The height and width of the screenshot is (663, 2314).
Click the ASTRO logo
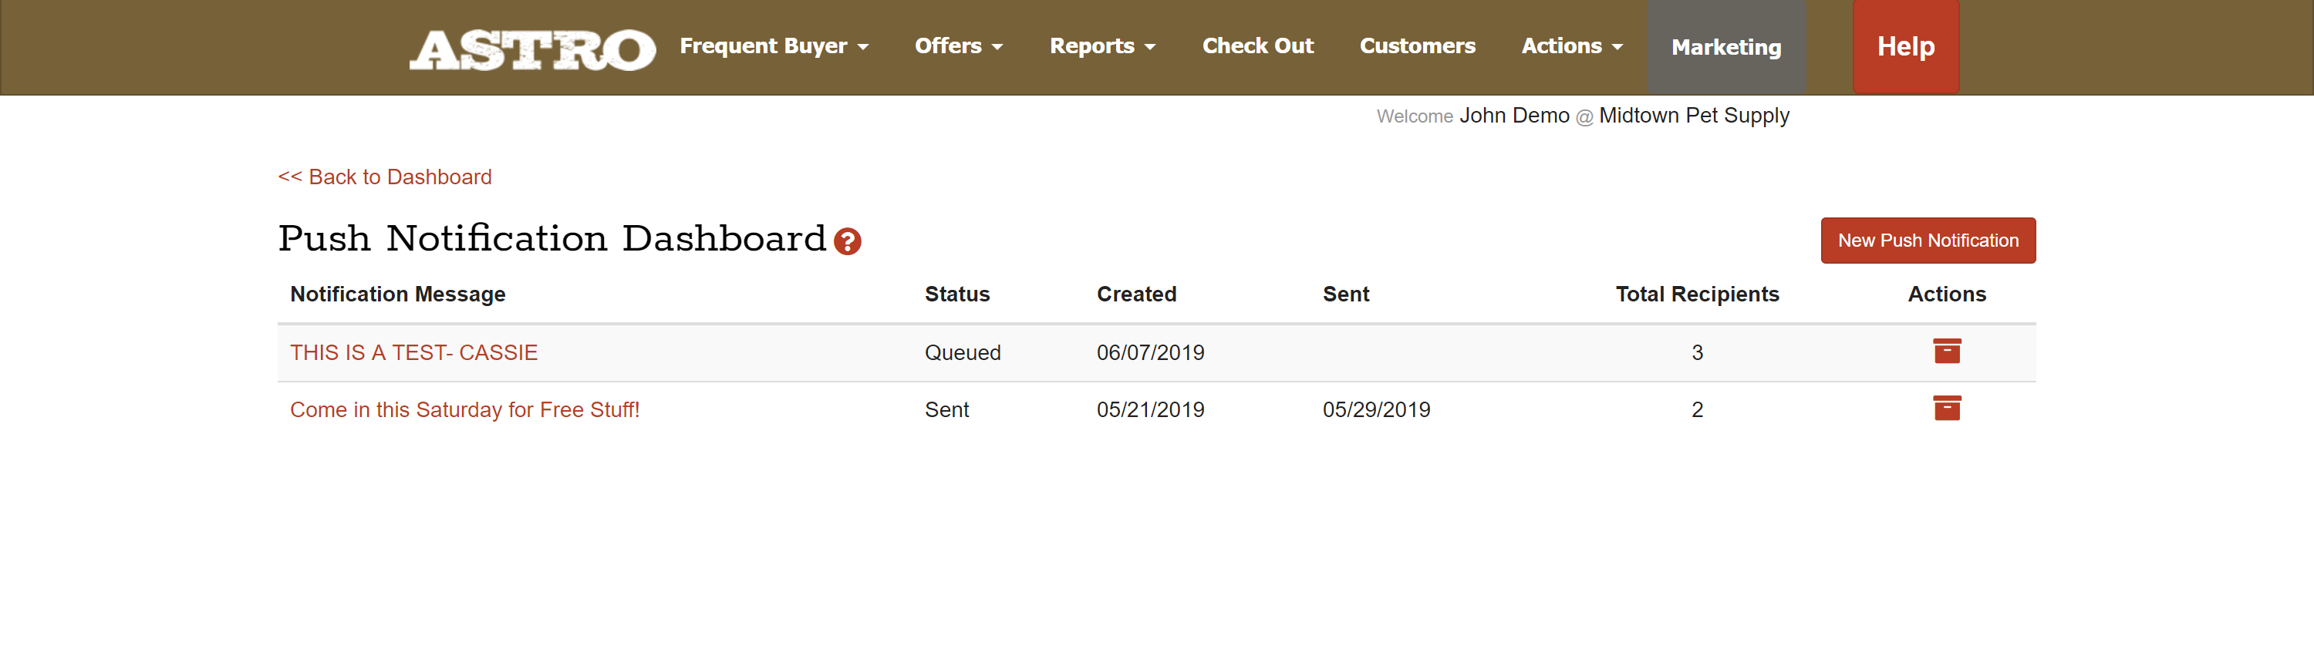531,49
